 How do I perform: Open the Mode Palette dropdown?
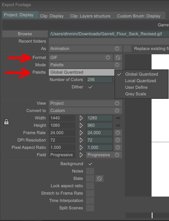point(85,65)
